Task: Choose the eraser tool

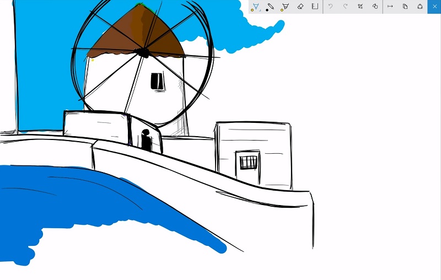Action: tap(300, 7)
